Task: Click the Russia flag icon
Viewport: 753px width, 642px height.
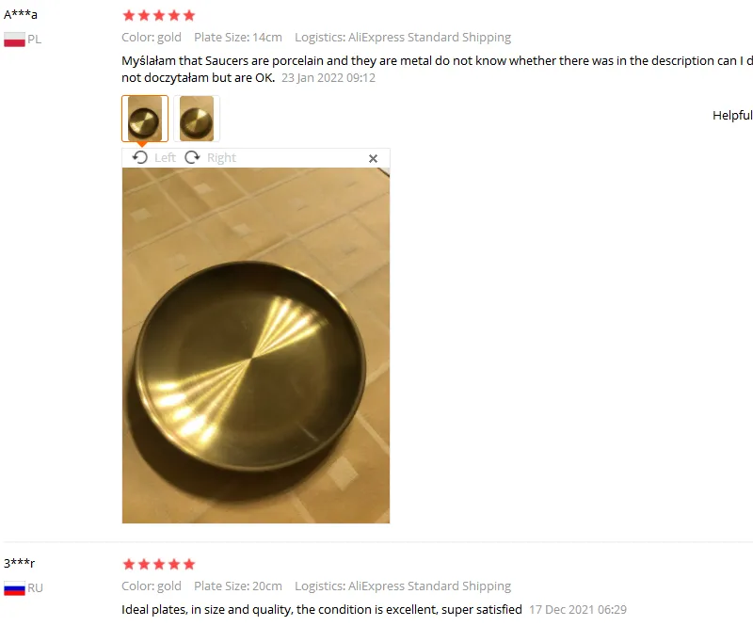Action: click(x=14, y=588)
